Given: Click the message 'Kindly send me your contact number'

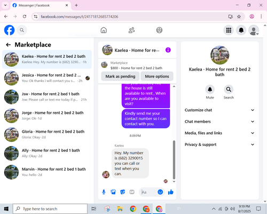Looking at the screenshot, I should click(x=146, y=119).
